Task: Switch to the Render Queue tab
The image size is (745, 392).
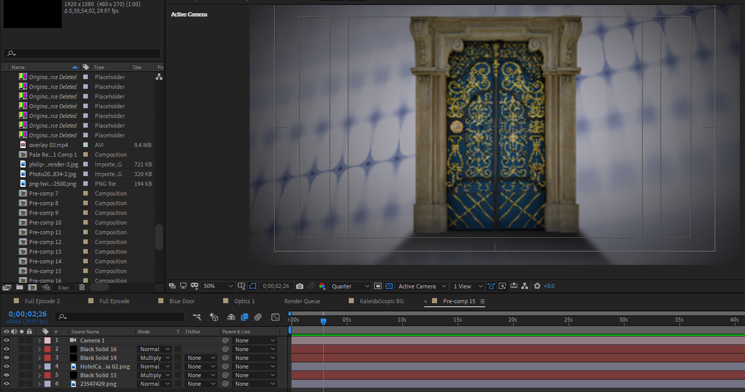Action: [302, 301]
